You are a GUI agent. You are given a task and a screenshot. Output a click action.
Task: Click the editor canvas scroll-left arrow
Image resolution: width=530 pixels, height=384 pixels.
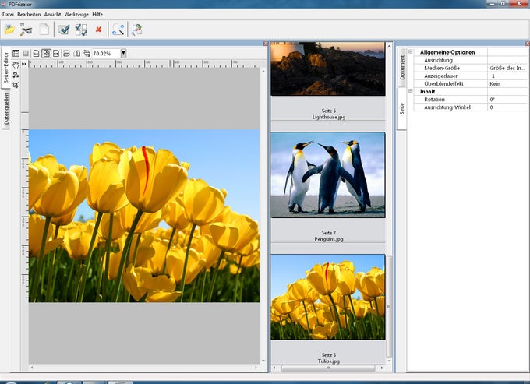tap(32, 367)
